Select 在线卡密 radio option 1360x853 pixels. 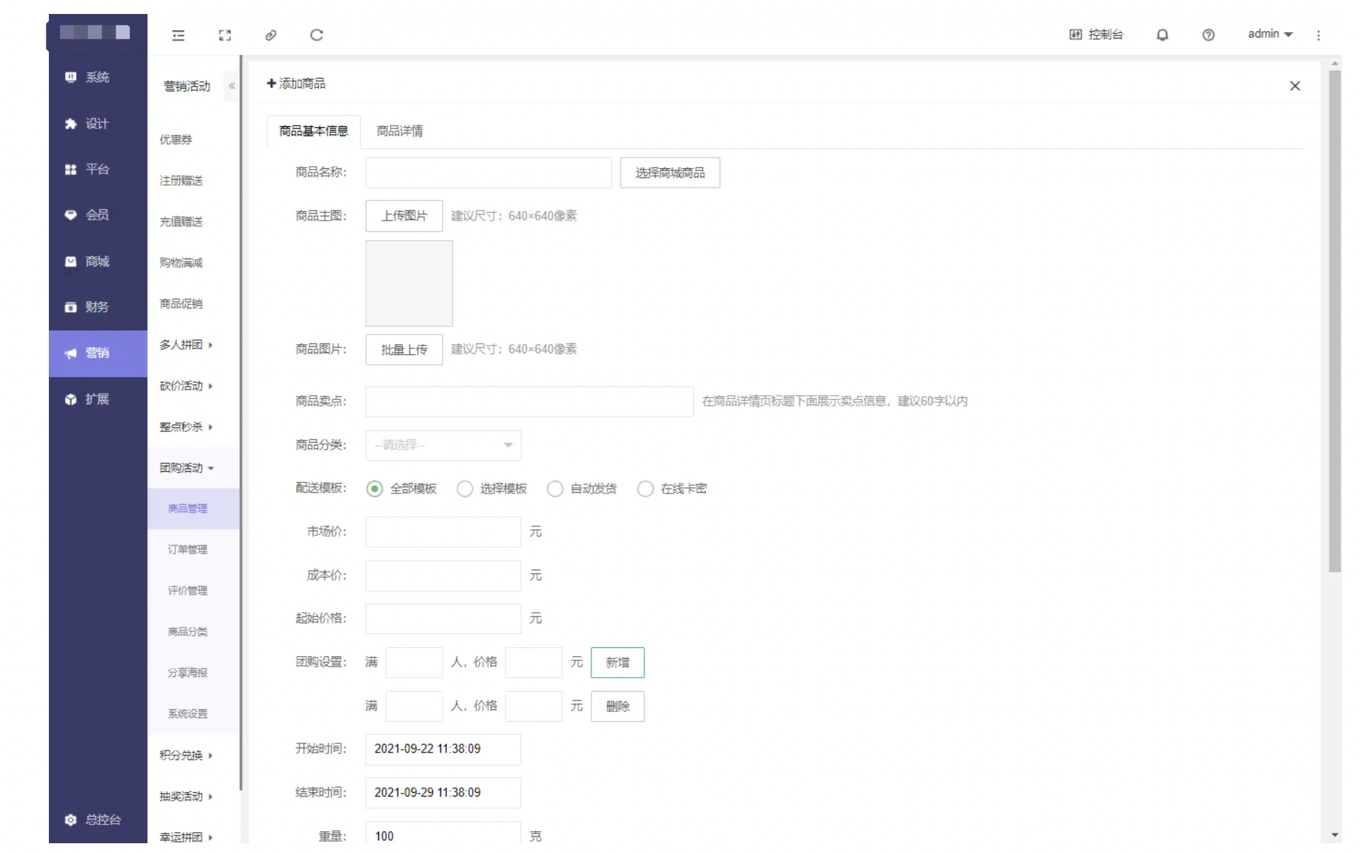coord(672,489)
